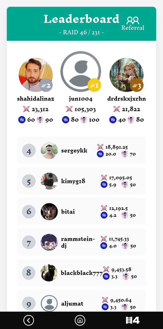Open the tabs counter showing 4

point(133,320)
